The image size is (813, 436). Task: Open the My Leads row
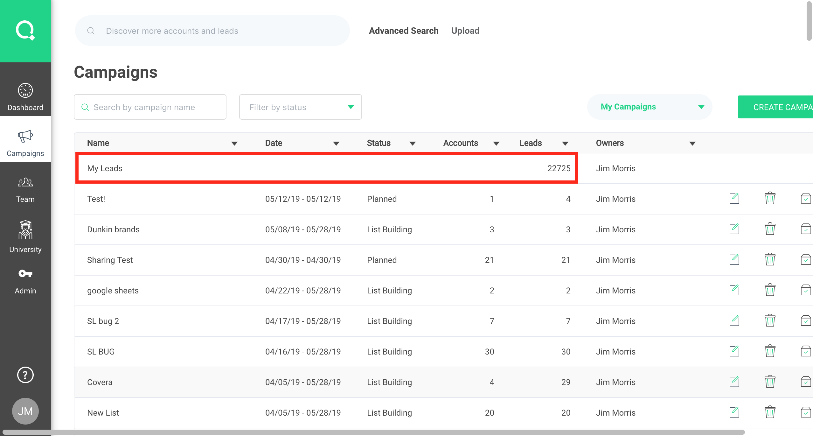[105, 168]
